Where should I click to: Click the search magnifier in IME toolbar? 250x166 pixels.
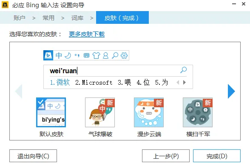click(x=115, y=55)
